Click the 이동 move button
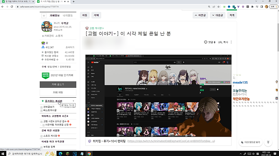The width and height of the screenshot is (279, 156). click(85, 15)
